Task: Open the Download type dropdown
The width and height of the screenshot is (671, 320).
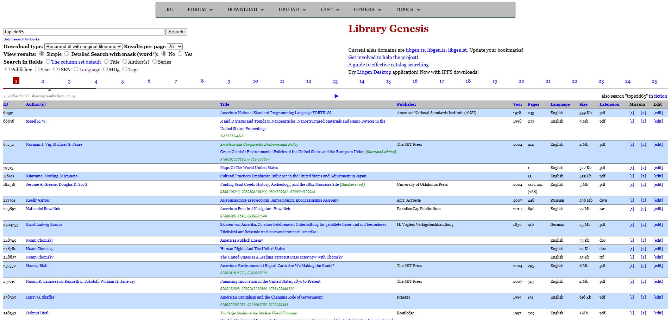Action: (83, 46)
